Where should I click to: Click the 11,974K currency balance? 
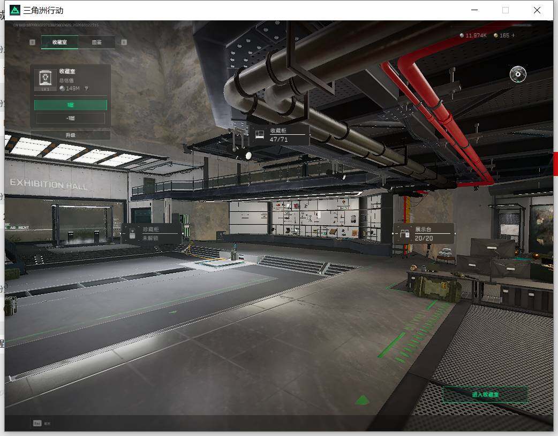[x=473, y=35]
